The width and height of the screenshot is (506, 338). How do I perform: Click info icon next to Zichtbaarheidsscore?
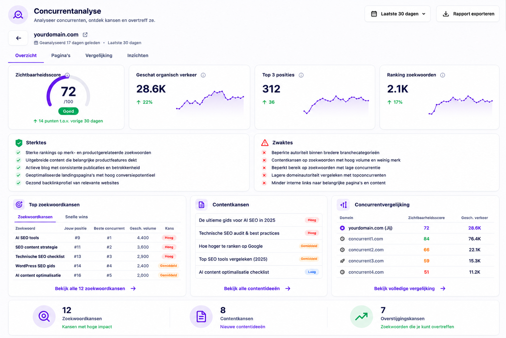(x=67, y=75)
